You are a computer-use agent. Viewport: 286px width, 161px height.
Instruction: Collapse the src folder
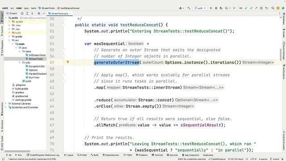9,40
